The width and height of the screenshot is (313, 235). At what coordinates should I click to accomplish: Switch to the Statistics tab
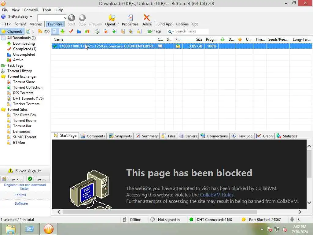[287, 136]
